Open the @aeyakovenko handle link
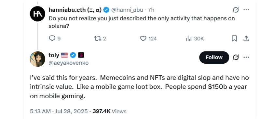The width and height of the screenshot is (273, 120). pos(68,63)
